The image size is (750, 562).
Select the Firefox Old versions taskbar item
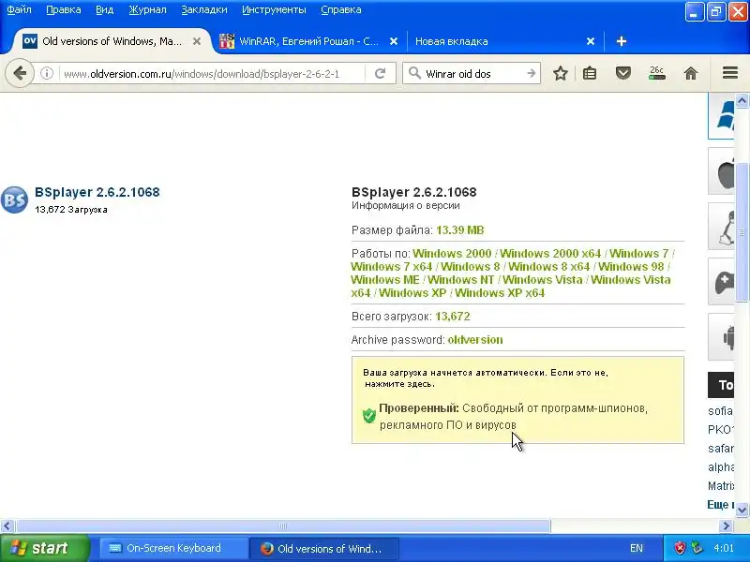pyautogui.click(x=324, y=548)
